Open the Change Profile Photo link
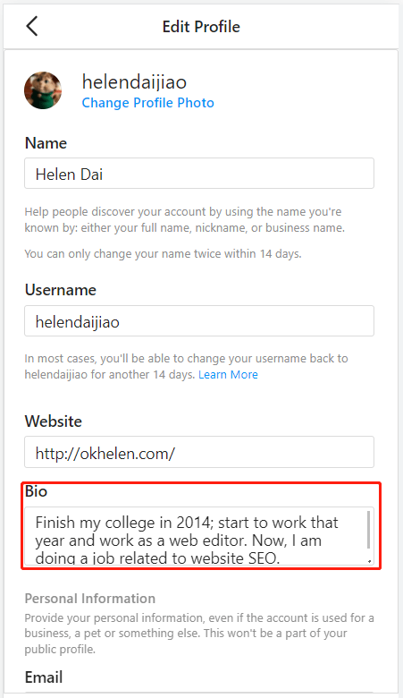This screenshot has height=698, width=403. 148,103
